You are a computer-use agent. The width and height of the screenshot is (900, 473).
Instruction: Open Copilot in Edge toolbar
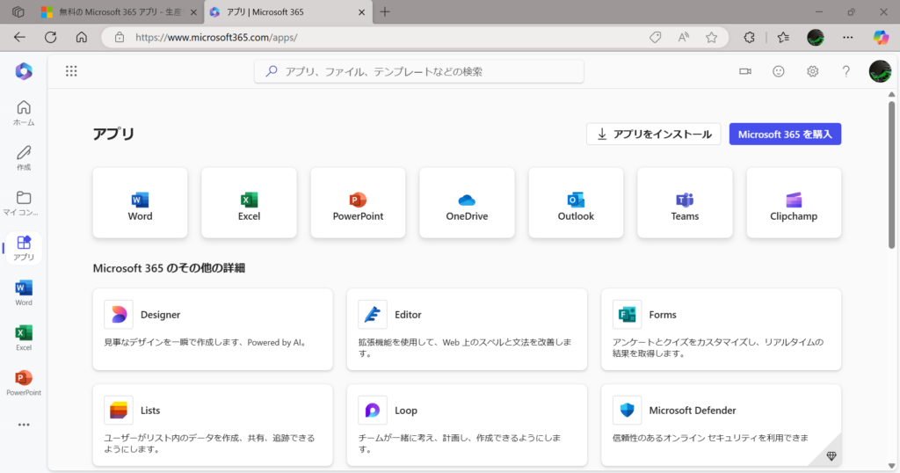pyautogui.click(x=881, y=37)
